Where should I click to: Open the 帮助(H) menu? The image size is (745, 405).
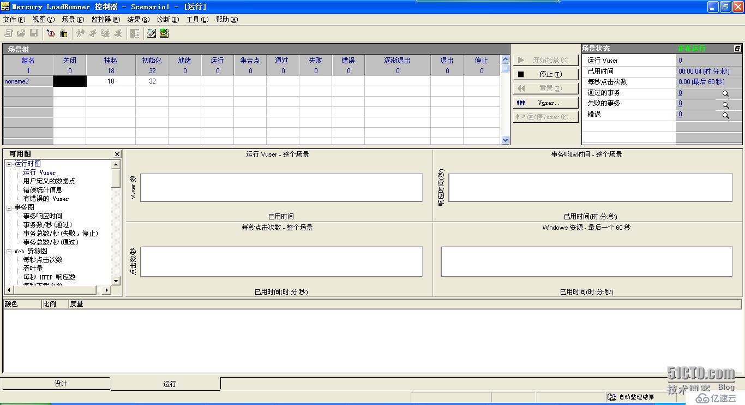point(227,20)
